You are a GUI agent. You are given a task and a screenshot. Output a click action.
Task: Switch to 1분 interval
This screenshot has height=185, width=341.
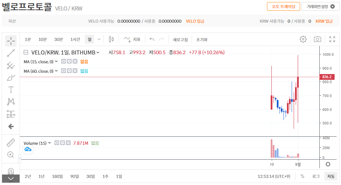(x=28, y=39)
